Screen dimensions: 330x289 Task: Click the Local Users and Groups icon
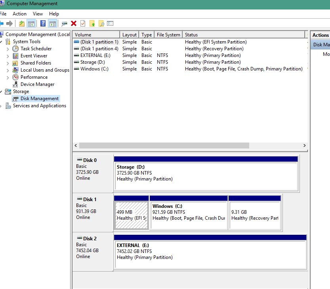click(x=15, y=70)
